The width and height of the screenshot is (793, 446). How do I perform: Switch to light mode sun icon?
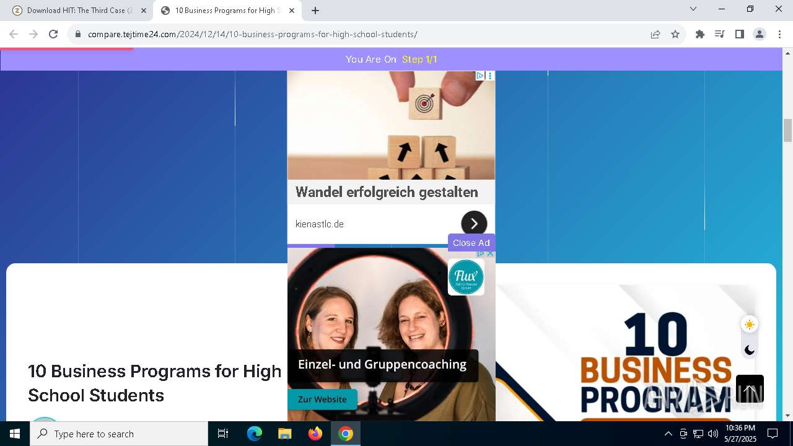750,325
